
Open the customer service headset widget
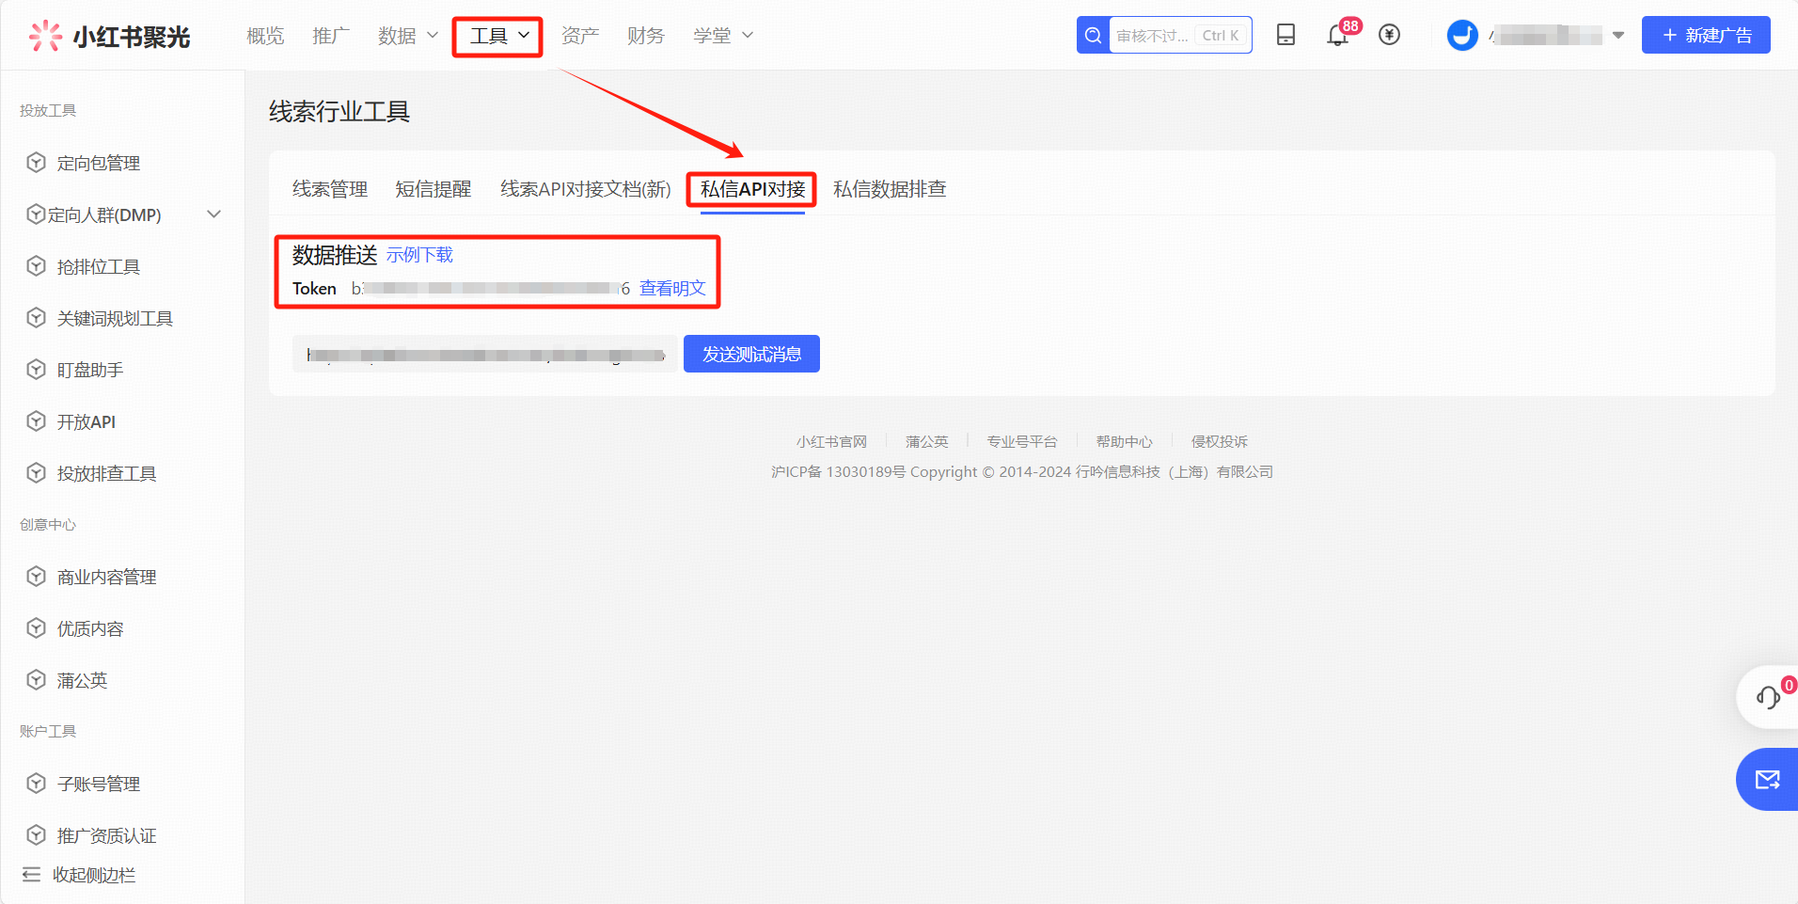tap(1768, 697)
